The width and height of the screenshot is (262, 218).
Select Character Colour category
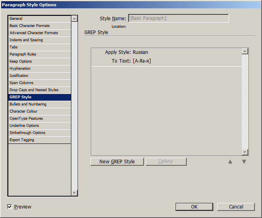[40, 111]
